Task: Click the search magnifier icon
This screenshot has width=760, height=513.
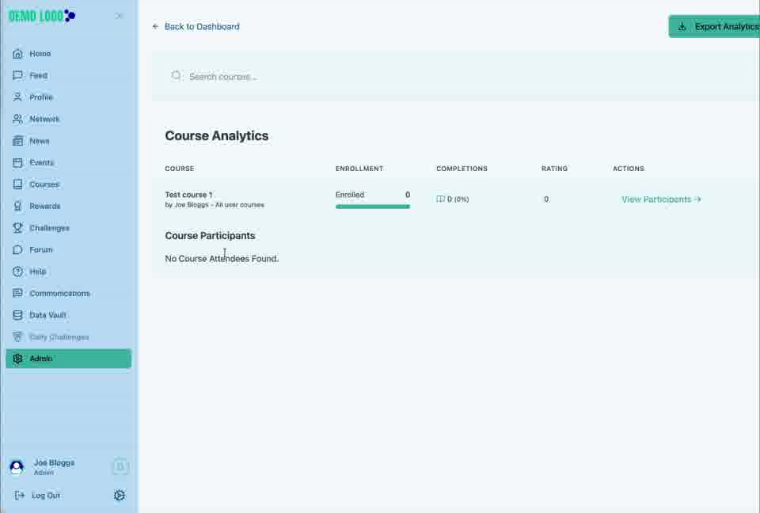Action: (x=177, y=76)
